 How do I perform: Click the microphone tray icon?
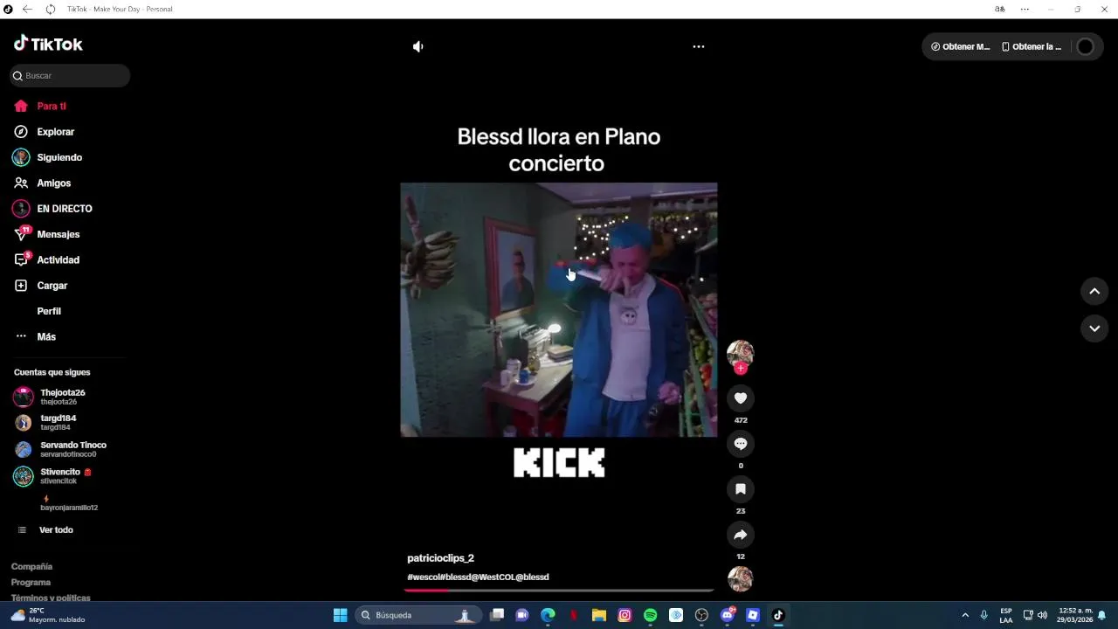(984, 615)
